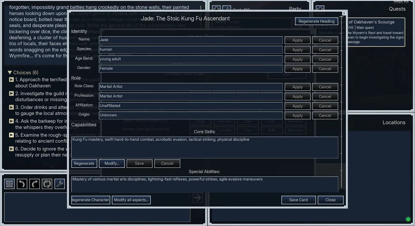
Task: Close the character dialog with the X
Action: pos(344,13)
